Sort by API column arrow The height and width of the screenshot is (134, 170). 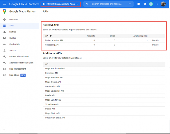(x=51, y=36)
